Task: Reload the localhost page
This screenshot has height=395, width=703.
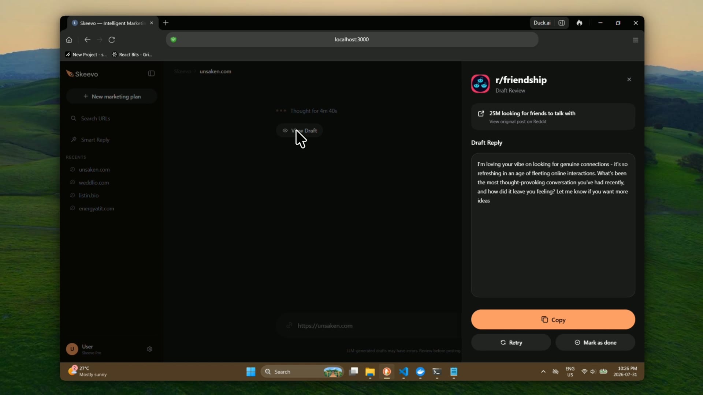Action: pyautogui.click(x=112, y=40)
